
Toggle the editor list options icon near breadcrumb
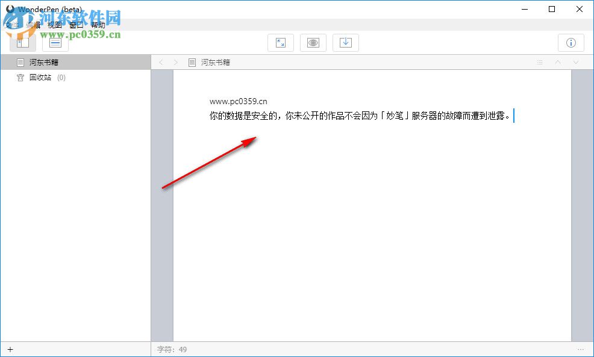tap(539, 62)
